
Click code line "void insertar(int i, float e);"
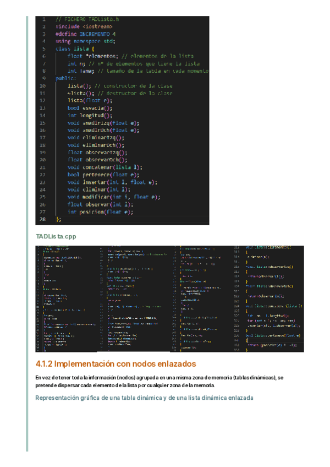coord(112,182)
